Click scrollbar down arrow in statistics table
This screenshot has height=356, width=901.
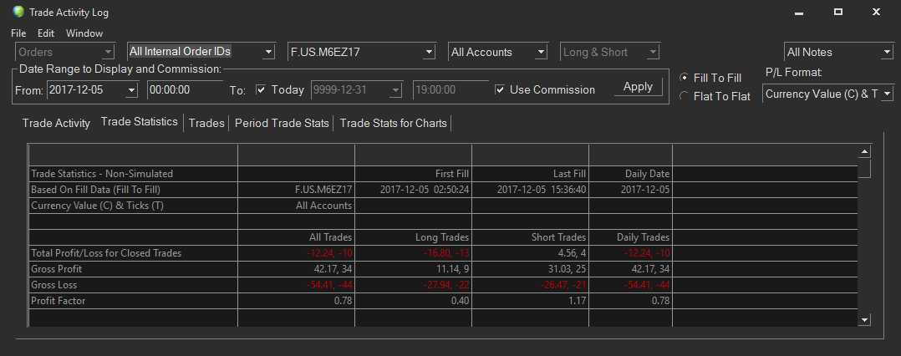pyautogui.click(x=864, y=320)
